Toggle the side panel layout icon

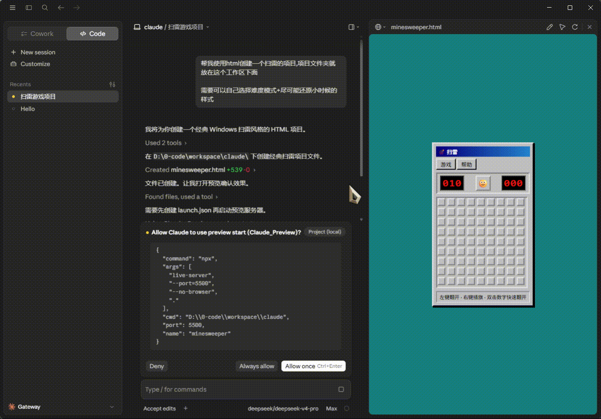click(351, 27)
